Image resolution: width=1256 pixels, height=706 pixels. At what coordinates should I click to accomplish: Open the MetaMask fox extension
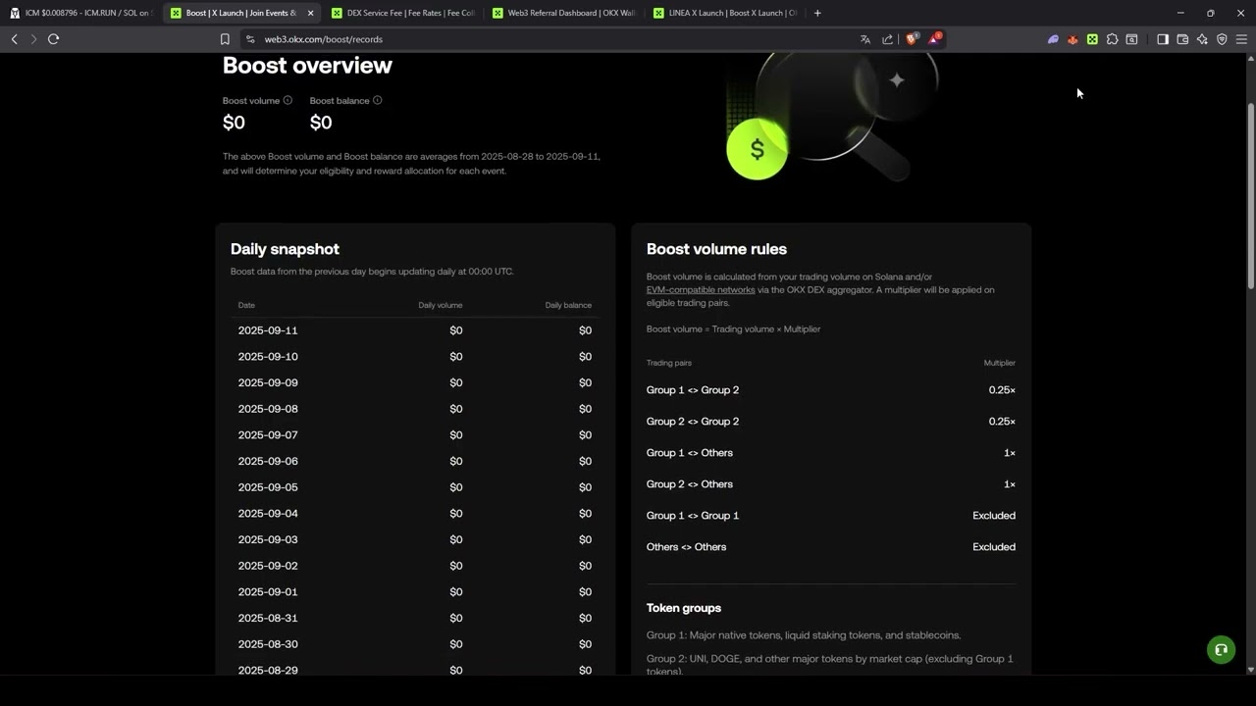pos(1073,39)
